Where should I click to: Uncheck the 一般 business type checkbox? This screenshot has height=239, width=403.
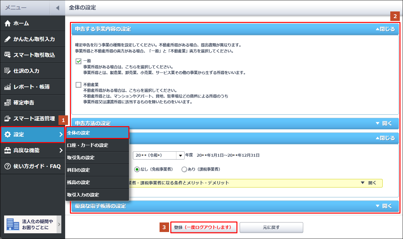(79, 61)
